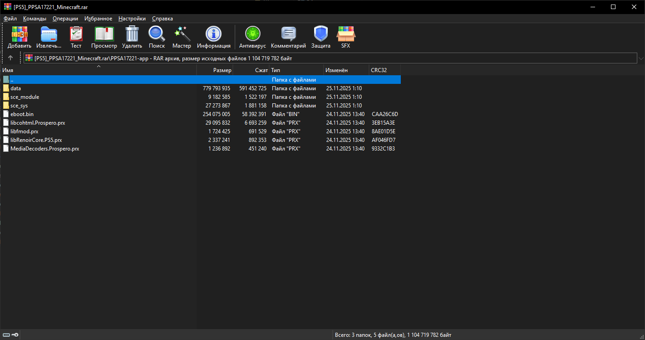Screen dimensions: 645x340
Task: Open the Настройки menu
Action: 132,19
